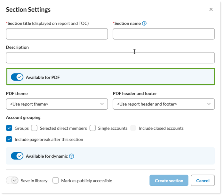Expand PDF header and footer dropdown
The width and height of the screenshot is (223, 196).
click(164, 104)
